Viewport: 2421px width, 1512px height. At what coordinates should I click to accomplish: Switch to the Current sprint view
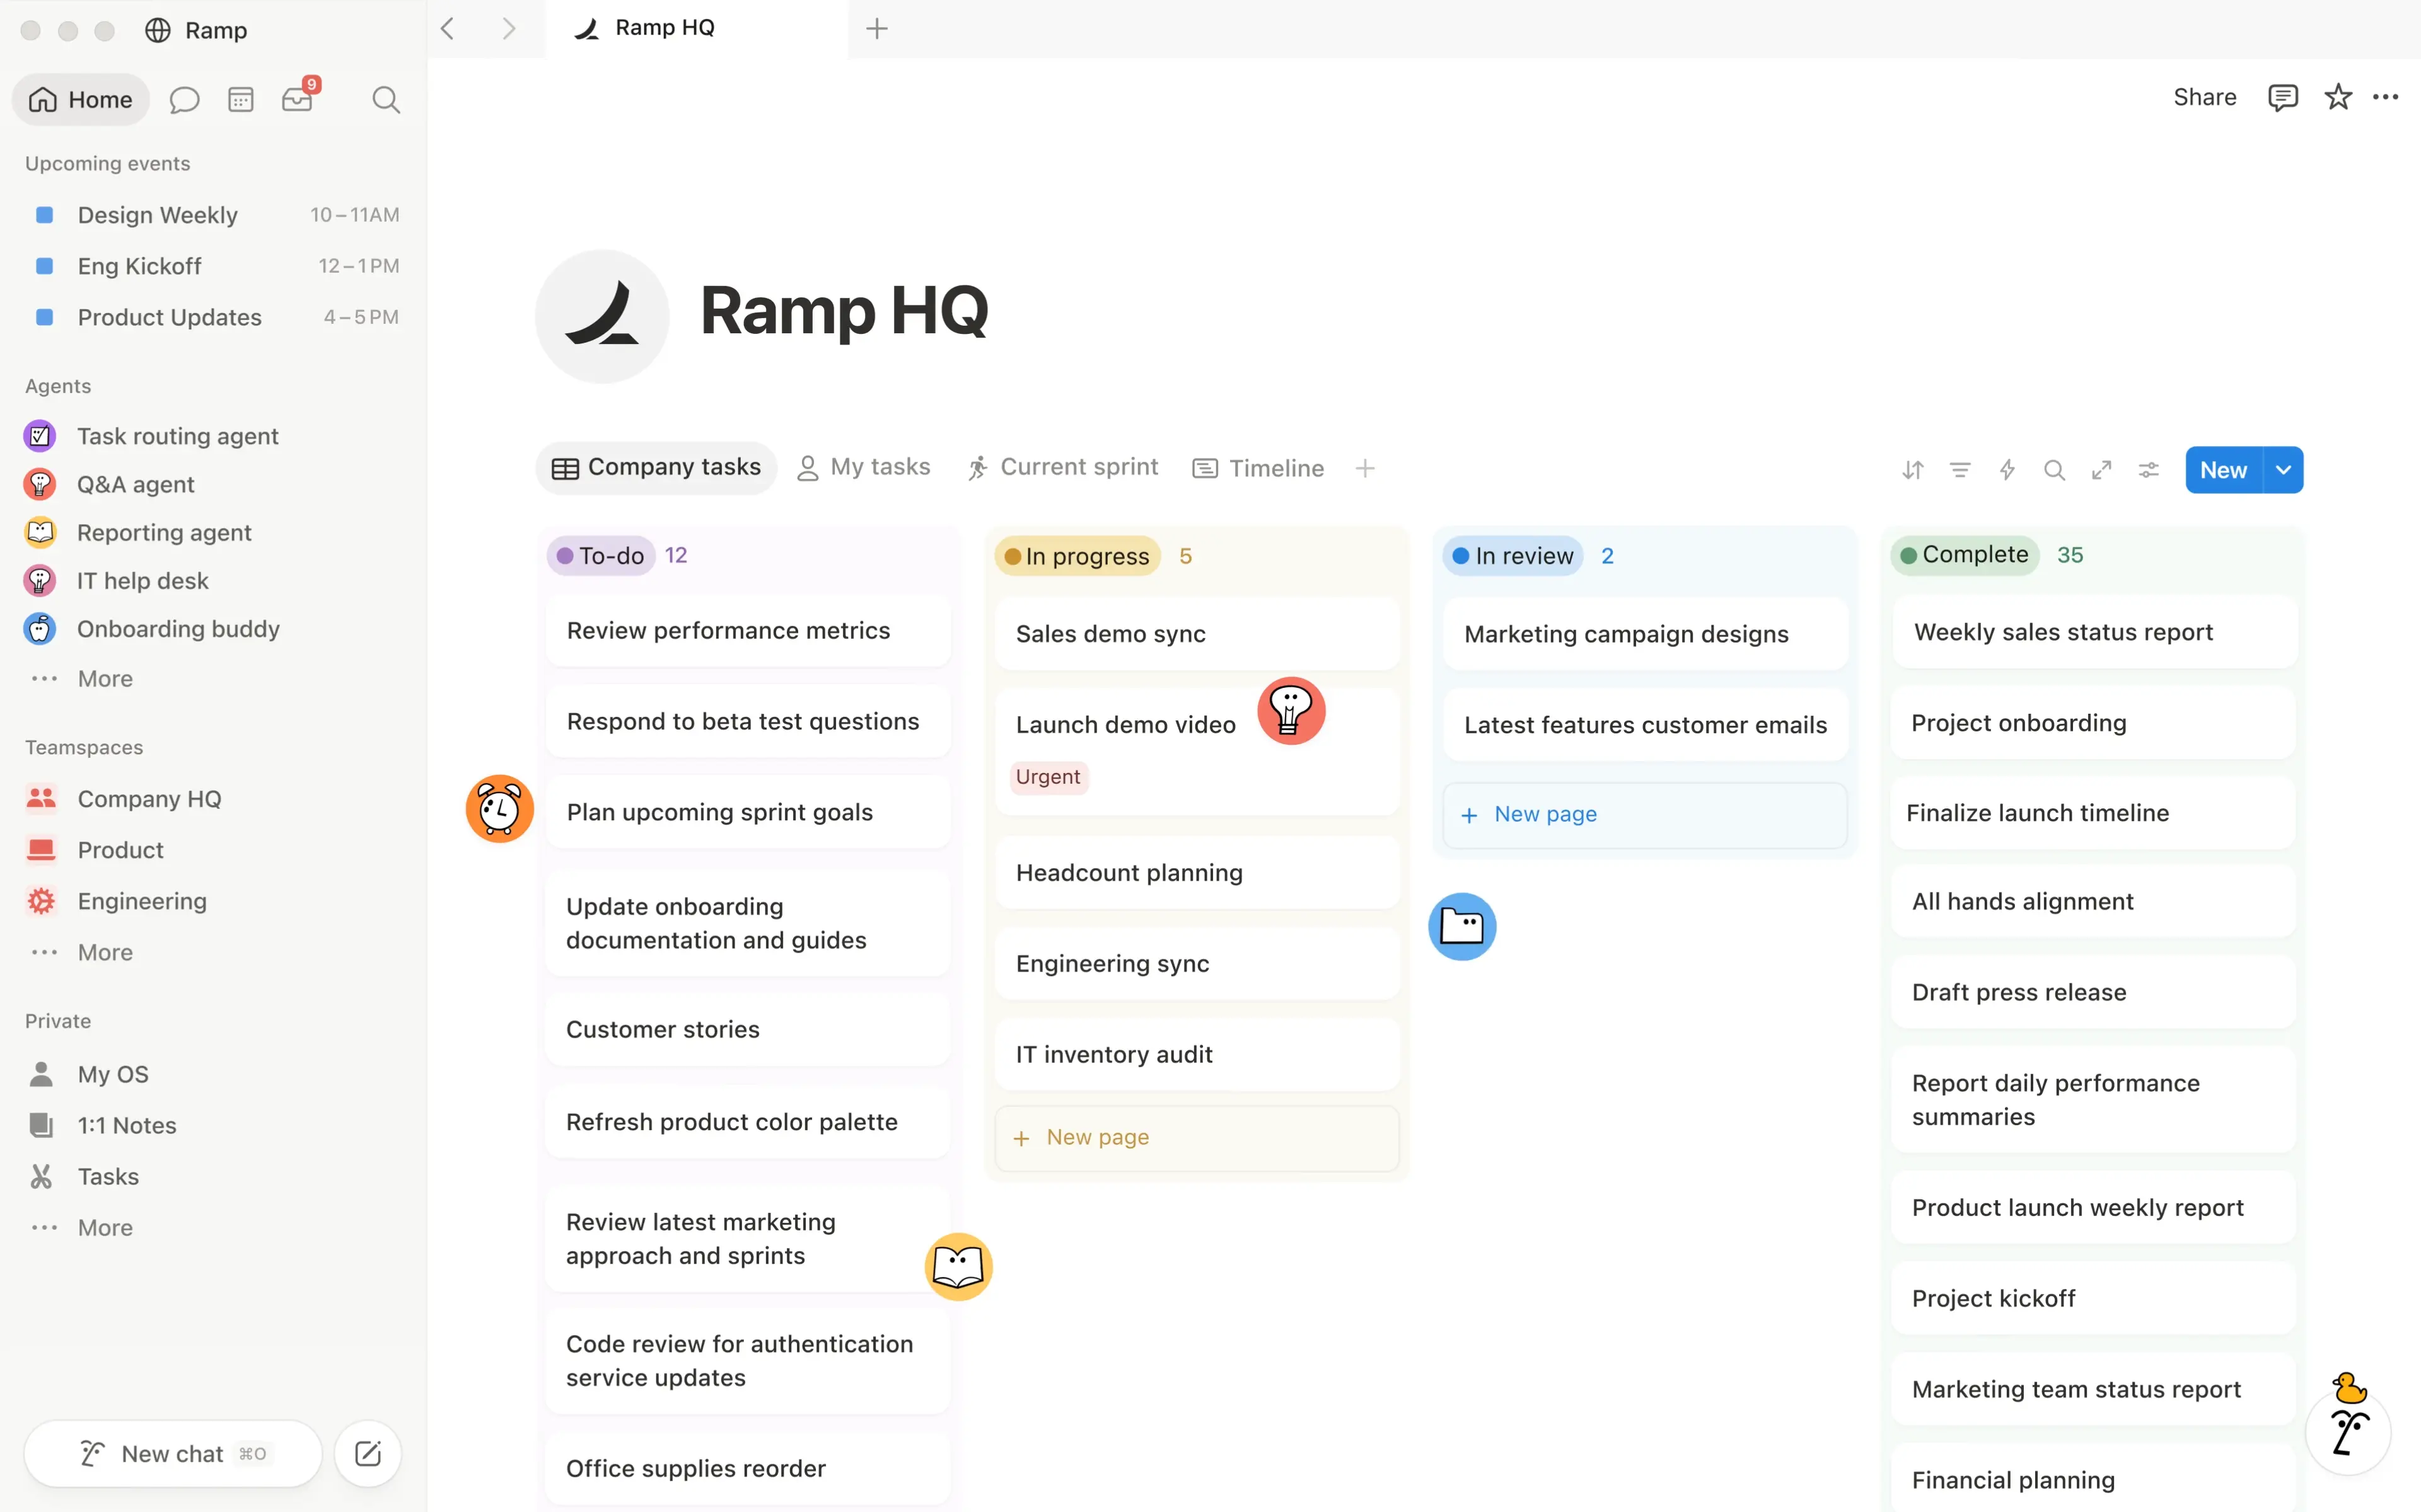1062,467
